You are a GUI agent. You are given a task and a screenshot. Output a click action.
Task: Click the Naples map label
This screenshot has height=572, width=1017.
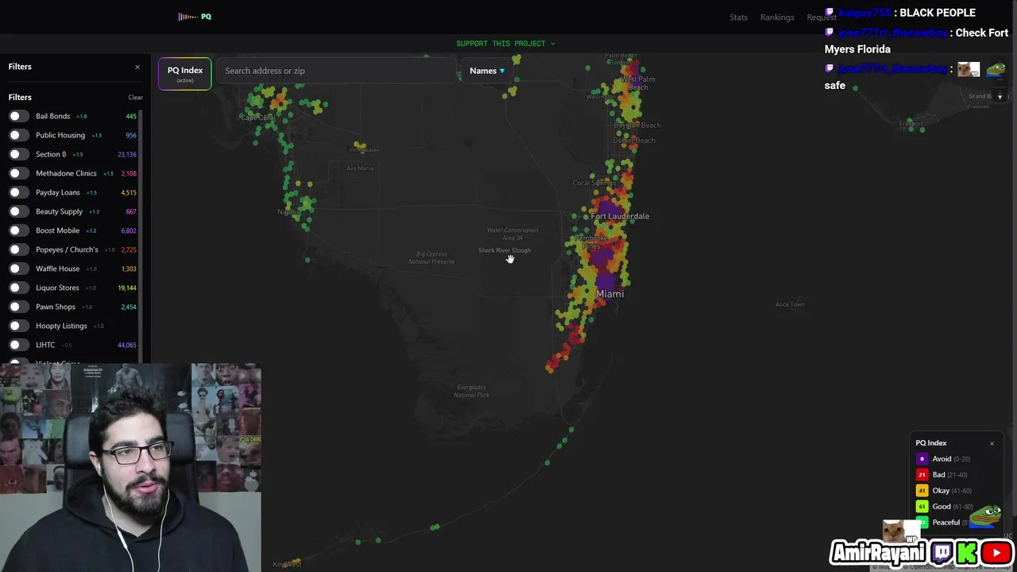(288, 212)
